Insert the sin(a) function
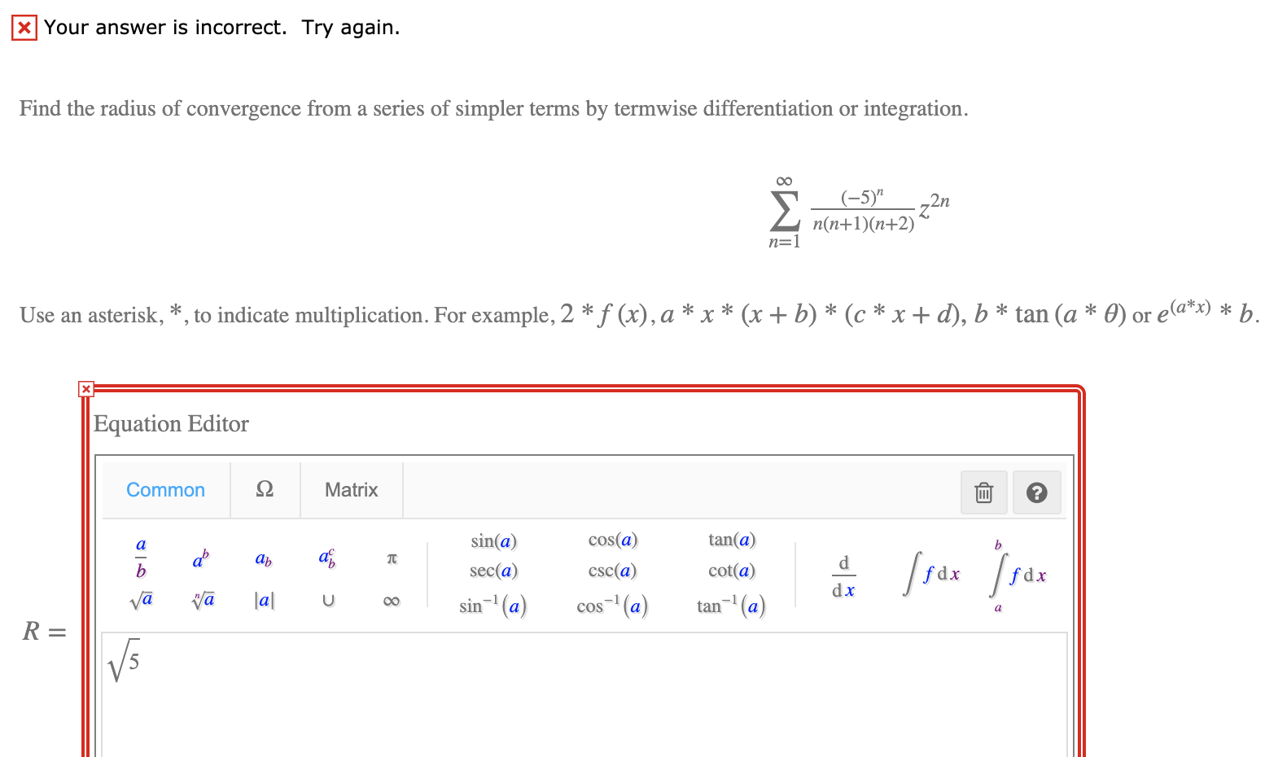 click(x=493, y=540)
